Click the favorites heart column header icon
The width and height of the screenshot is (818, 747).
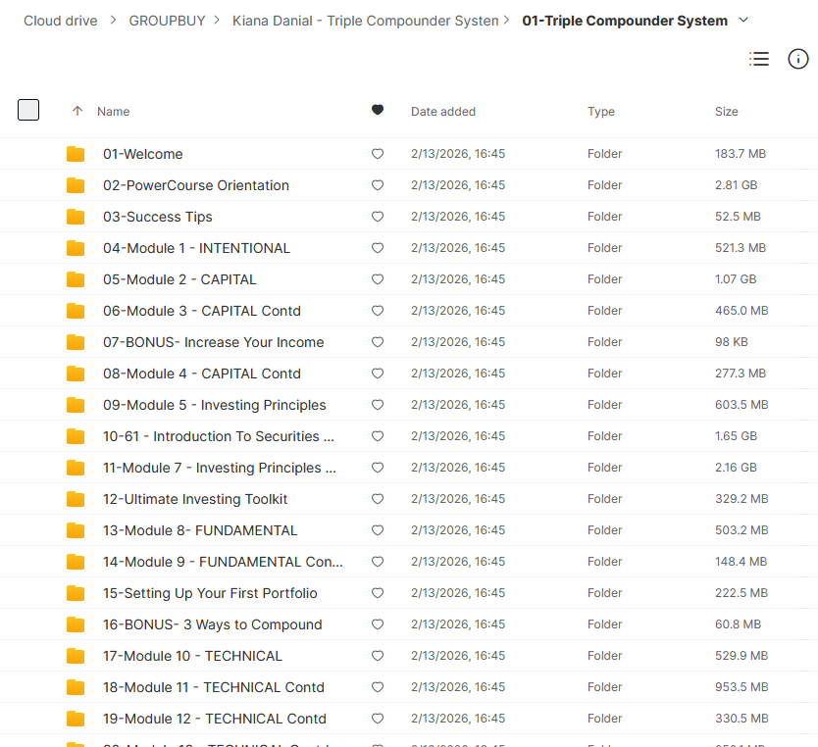click(x=378, y=111)
